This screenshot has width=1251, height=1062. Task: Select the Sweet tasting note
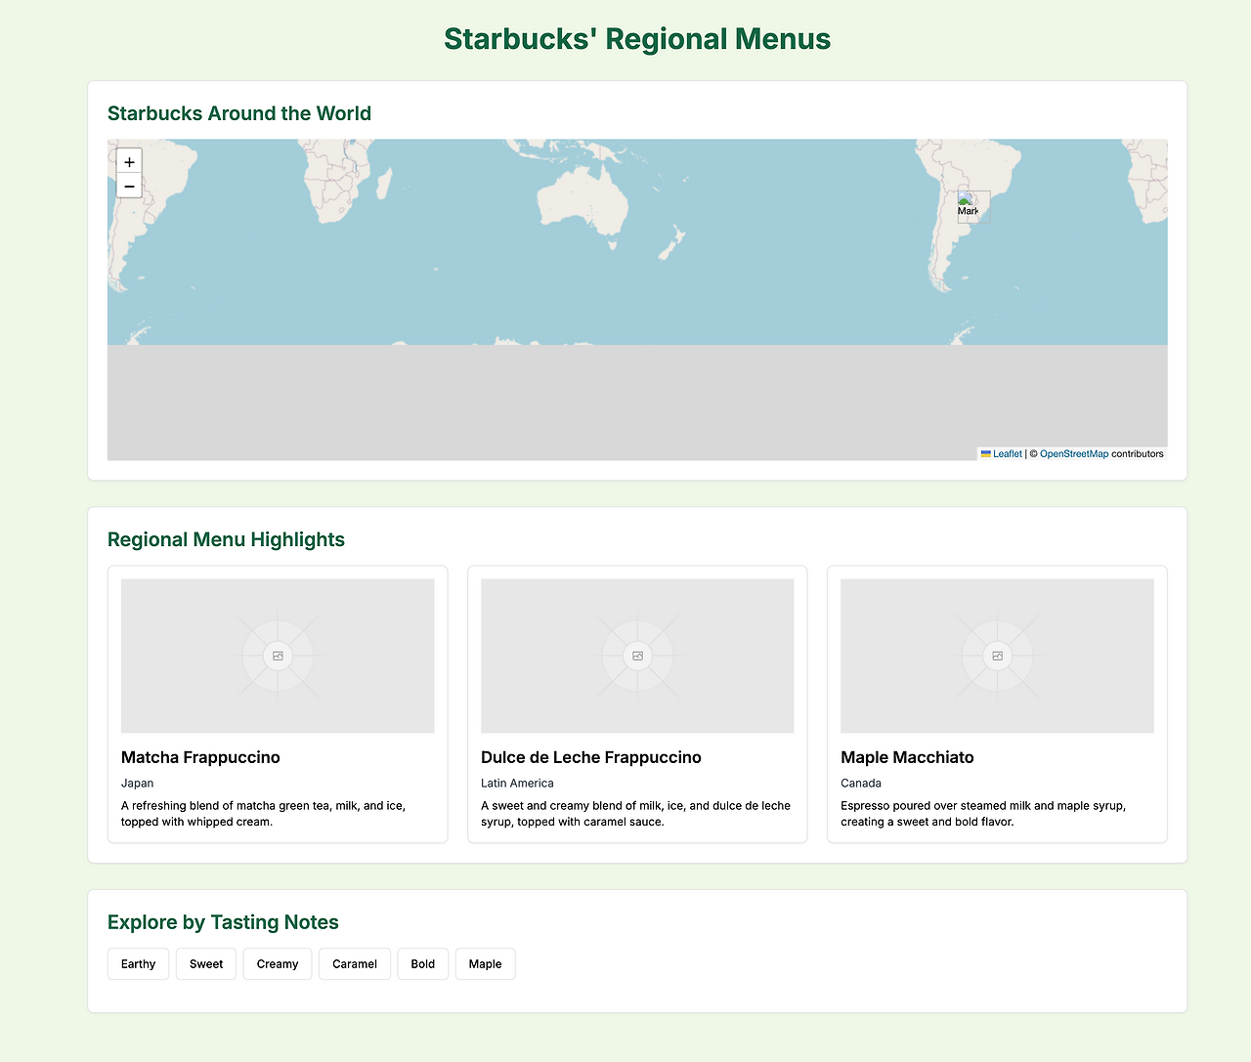[x=206, y=964]
